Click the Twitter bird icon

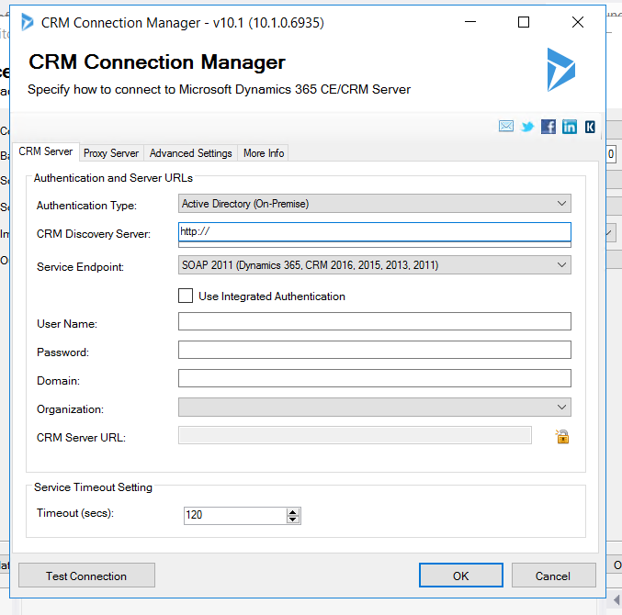(527, 127)
